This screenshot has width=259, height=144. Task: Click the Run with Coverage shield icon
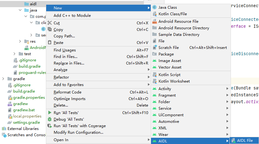point(50,126)
